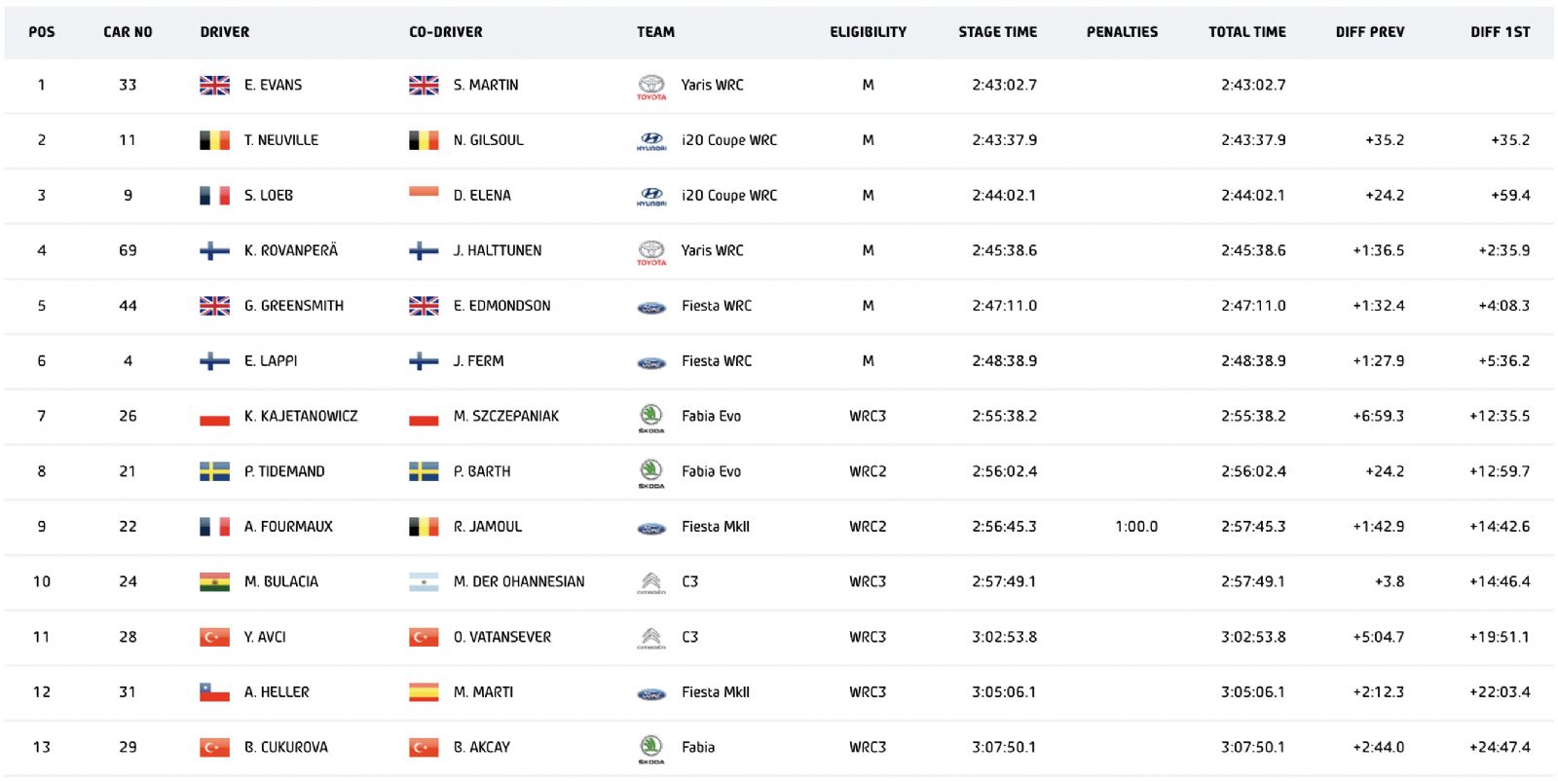Click the Swedish flag next to P. Tidemand
This screenshot has width=1558, height=781.
[214, 472]
